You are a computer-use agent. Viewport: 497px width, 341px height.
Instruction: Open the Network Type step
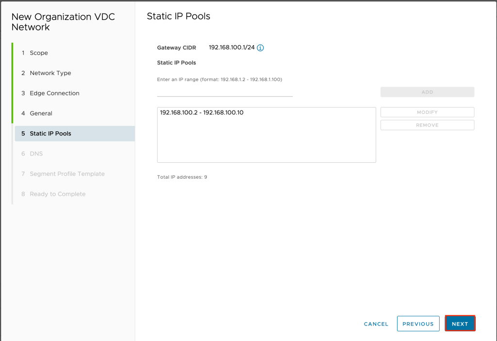point(50,73)
